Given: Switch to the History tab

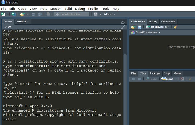Looking at the screenshot, I should [x=153, y=21].
